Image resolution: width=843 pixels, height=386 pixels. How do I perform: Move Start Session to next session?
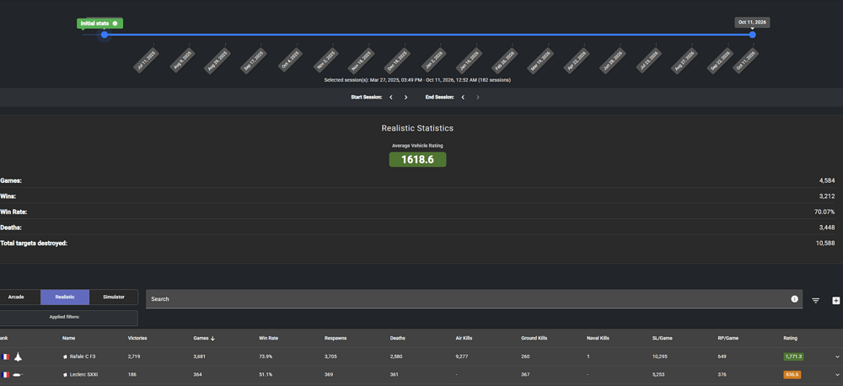point(406,97)
